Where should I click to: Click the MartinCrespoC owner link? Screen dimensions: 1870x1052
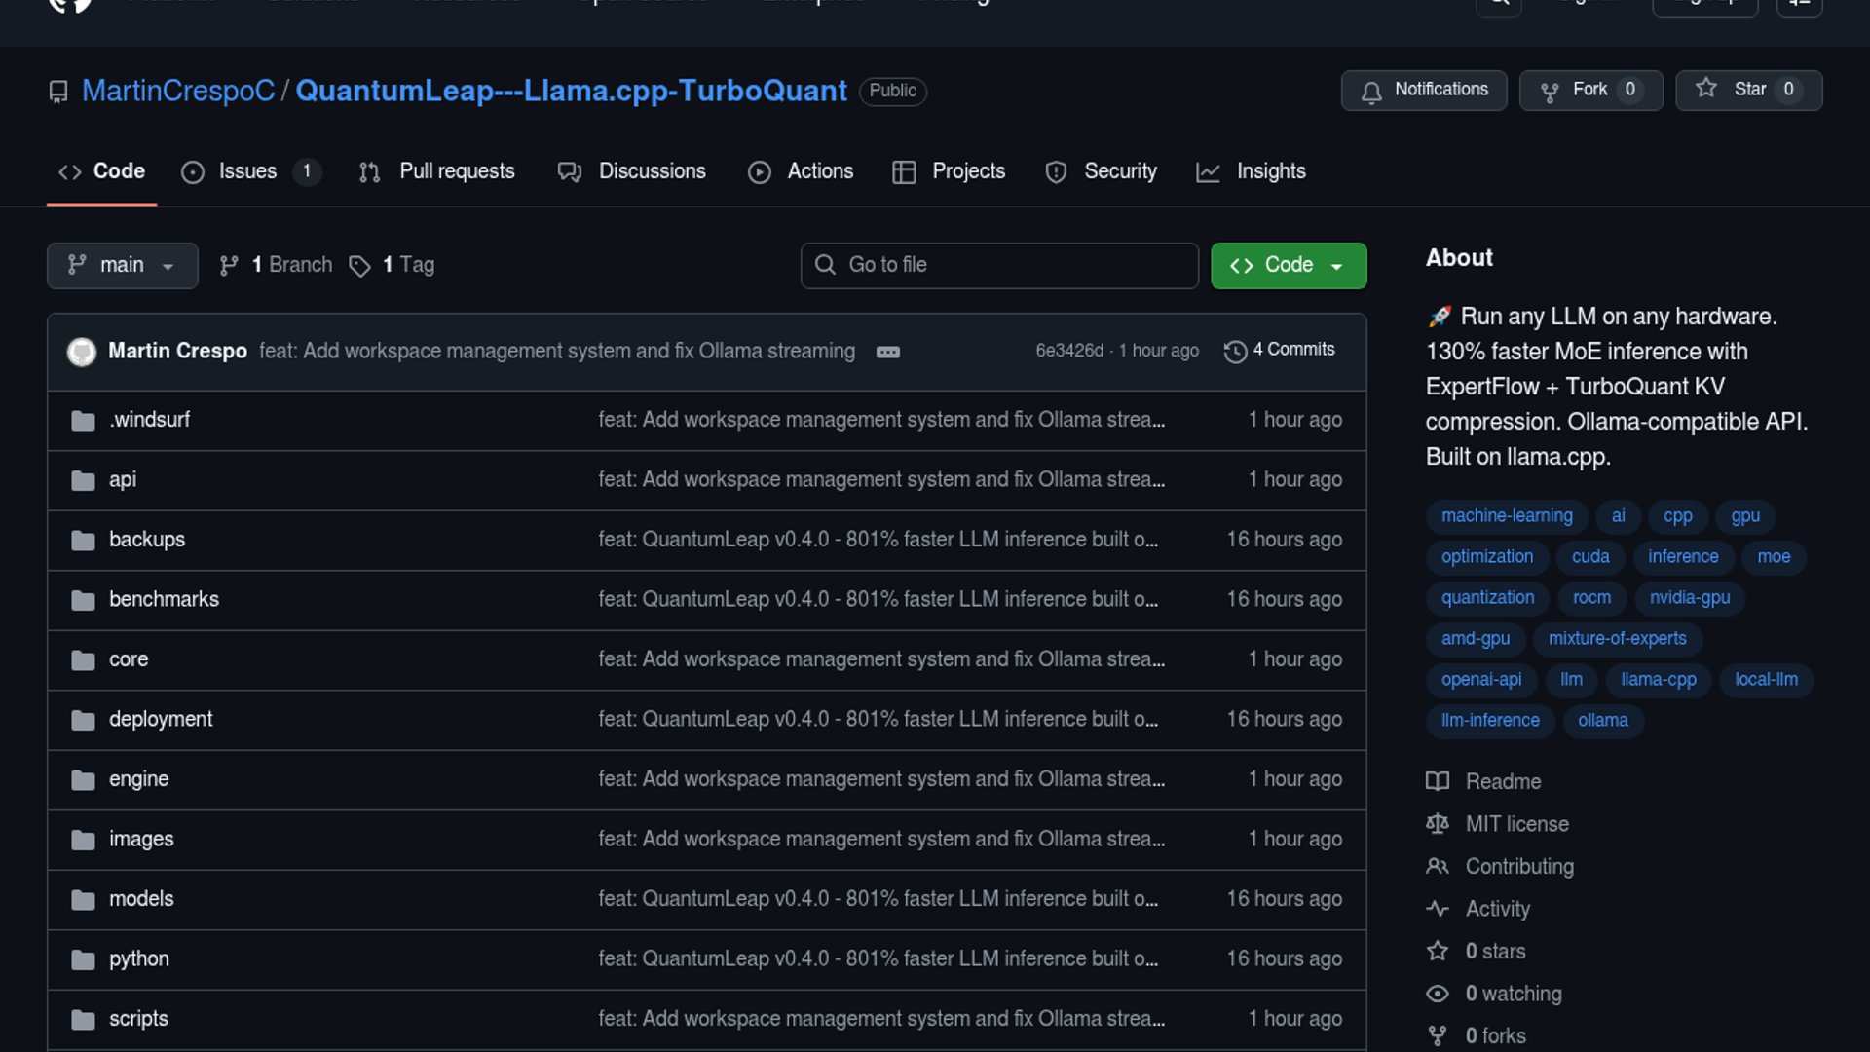pyautogui.click(x=178, y=91)
